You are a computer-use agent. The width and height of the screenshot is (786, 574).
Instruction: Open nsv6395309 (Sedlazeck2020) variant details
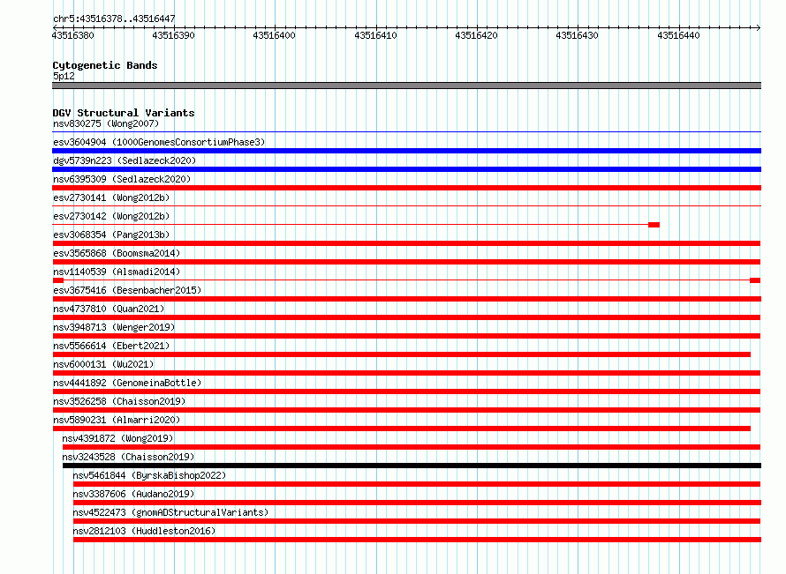[122, 179]
